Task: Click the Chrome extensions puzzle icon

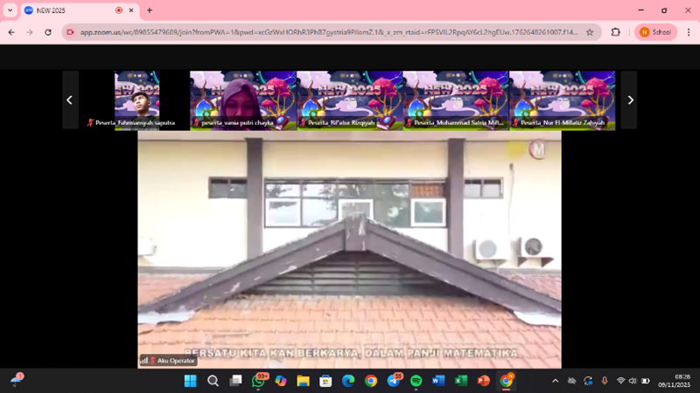Action: 615,31
